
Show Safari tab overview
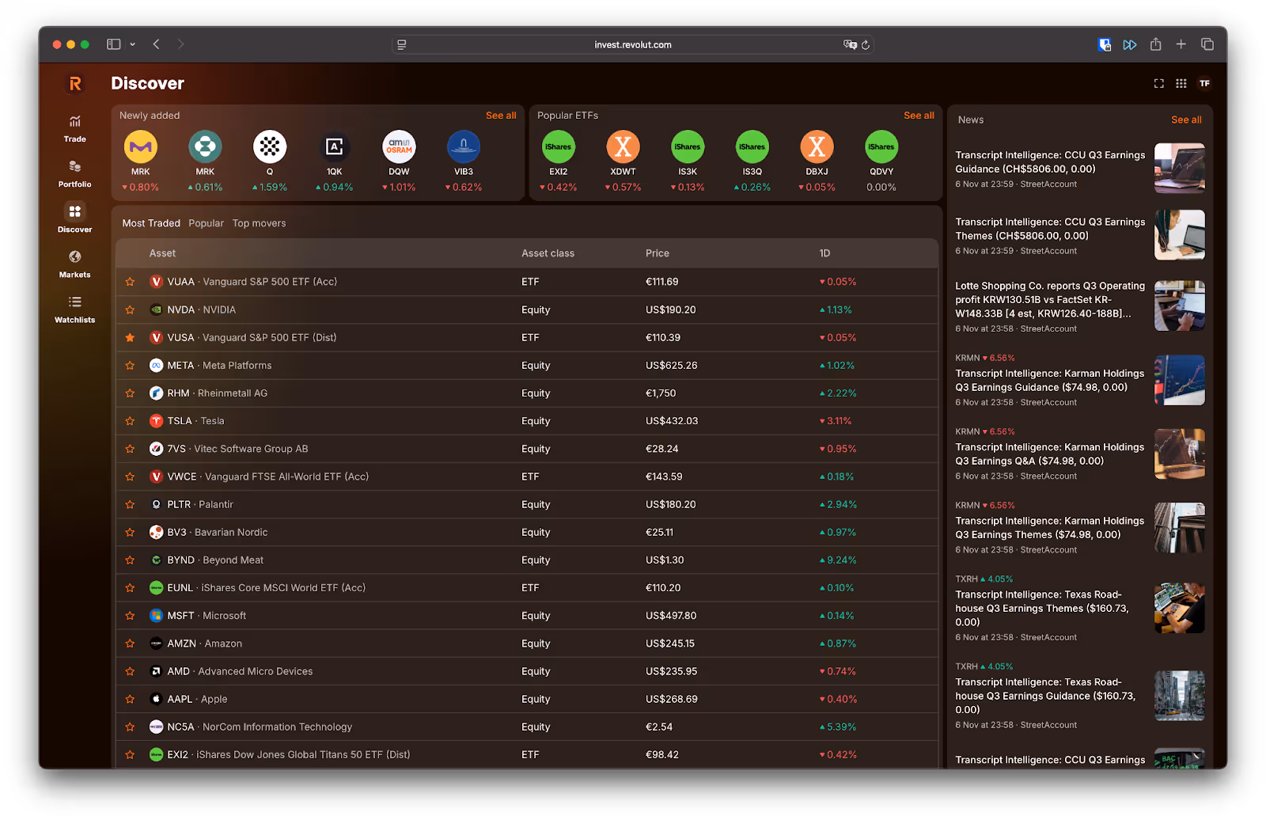click(x=1207, y=44)
